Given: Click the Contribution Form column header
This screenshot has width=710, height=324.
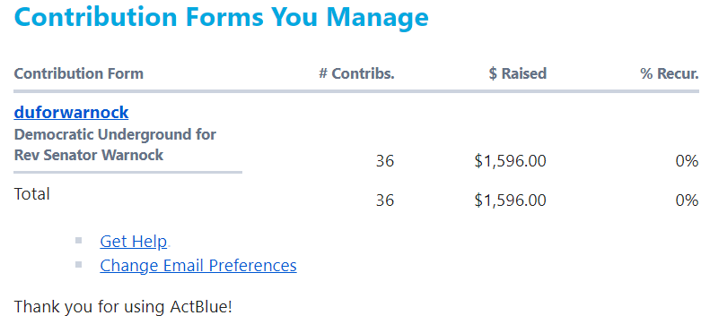Looking at the screenshot, I should pos(79,73).
